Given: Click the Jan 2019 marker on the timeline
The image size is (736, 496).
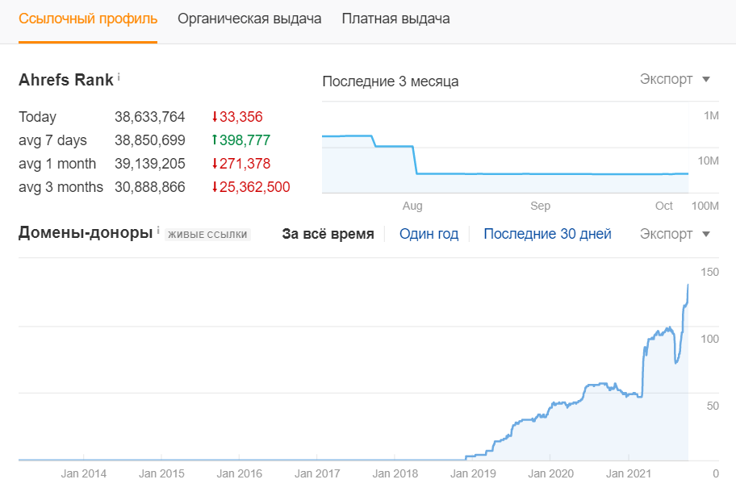Looking at the screenshot, I should click(x=473, y=473).
